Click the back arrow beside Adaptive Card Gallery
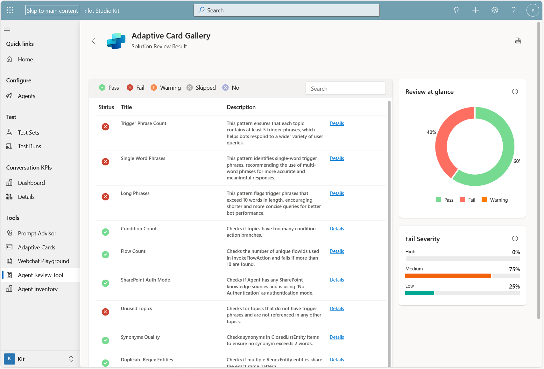Screen dimensions: 544x369 [x=95, y=41]
